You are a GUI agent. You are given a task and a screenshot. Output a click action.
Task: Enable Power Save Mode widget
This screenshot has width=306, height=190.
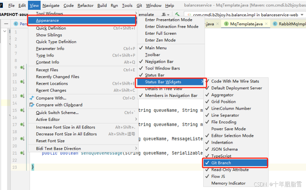pos(236,129)
